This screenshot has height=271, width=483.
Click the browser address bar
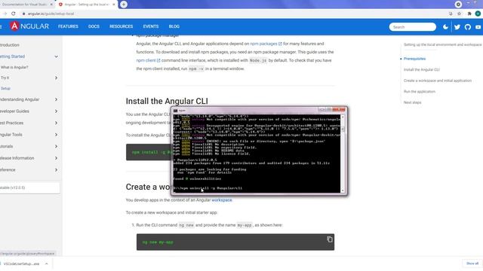[231, 14]
